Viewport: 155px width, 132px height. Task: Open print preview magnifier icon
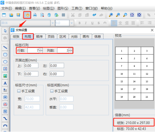tap(42, 15)
